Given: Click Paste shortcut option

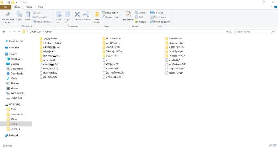Looking at the screenshot, I should [x=42, y=21].
